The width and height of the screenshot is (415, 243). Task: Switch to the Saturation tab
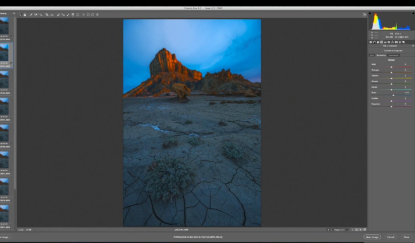coord(381,55)
